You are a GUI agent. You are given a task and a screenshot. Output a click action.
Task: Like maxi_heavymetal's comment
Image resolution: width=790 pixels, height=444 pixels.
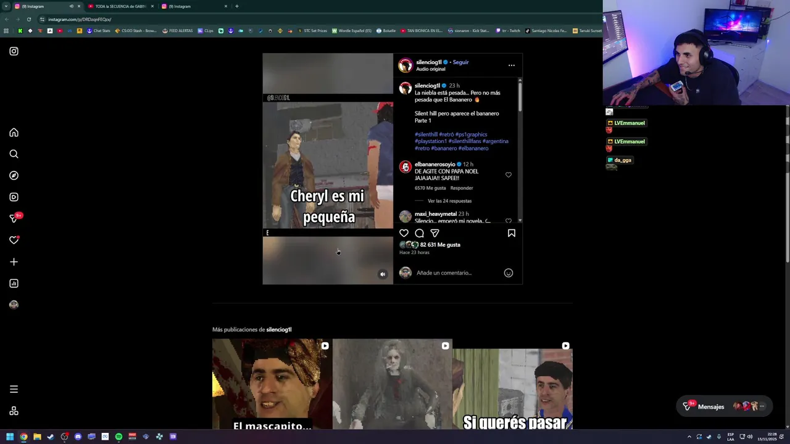(x=508, y=220)
